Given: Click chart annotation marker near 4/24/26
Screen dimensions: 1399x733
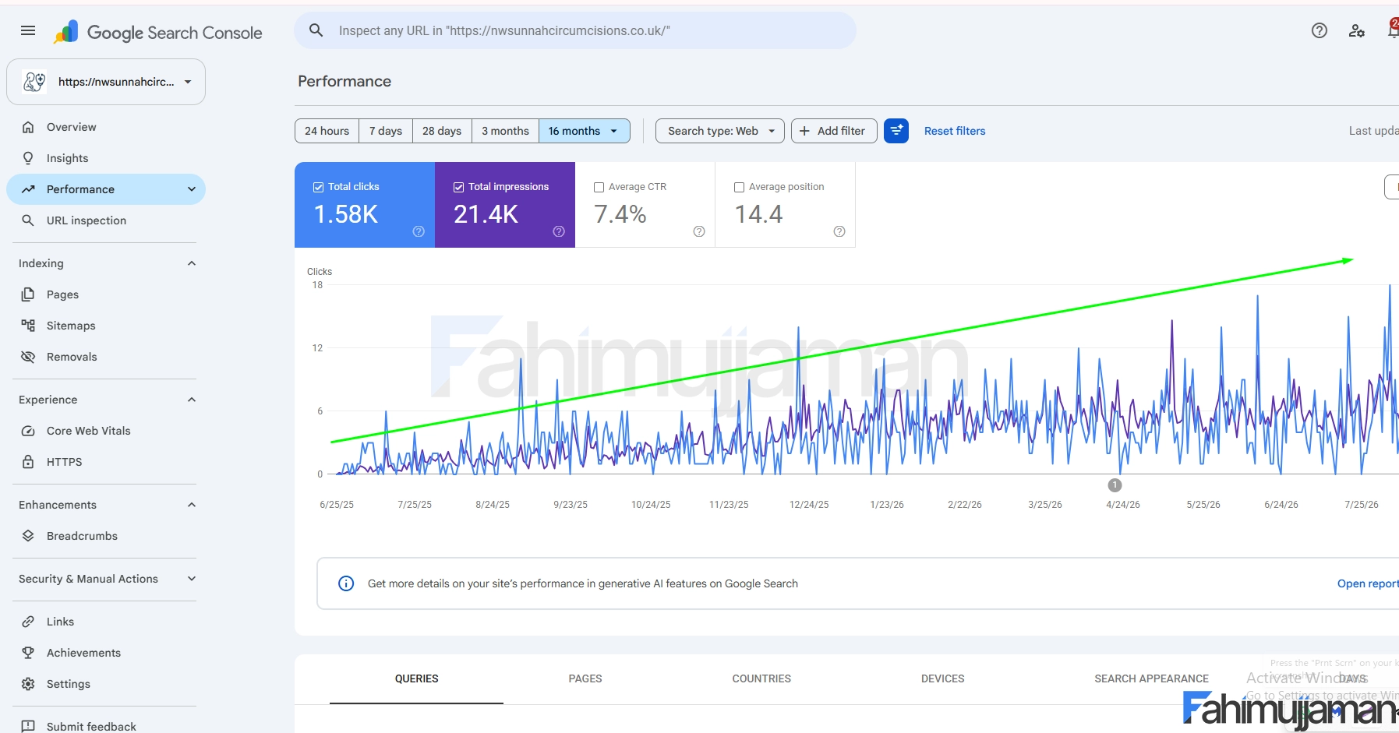Looking at the screenshot, I should tap(1115, 485).
